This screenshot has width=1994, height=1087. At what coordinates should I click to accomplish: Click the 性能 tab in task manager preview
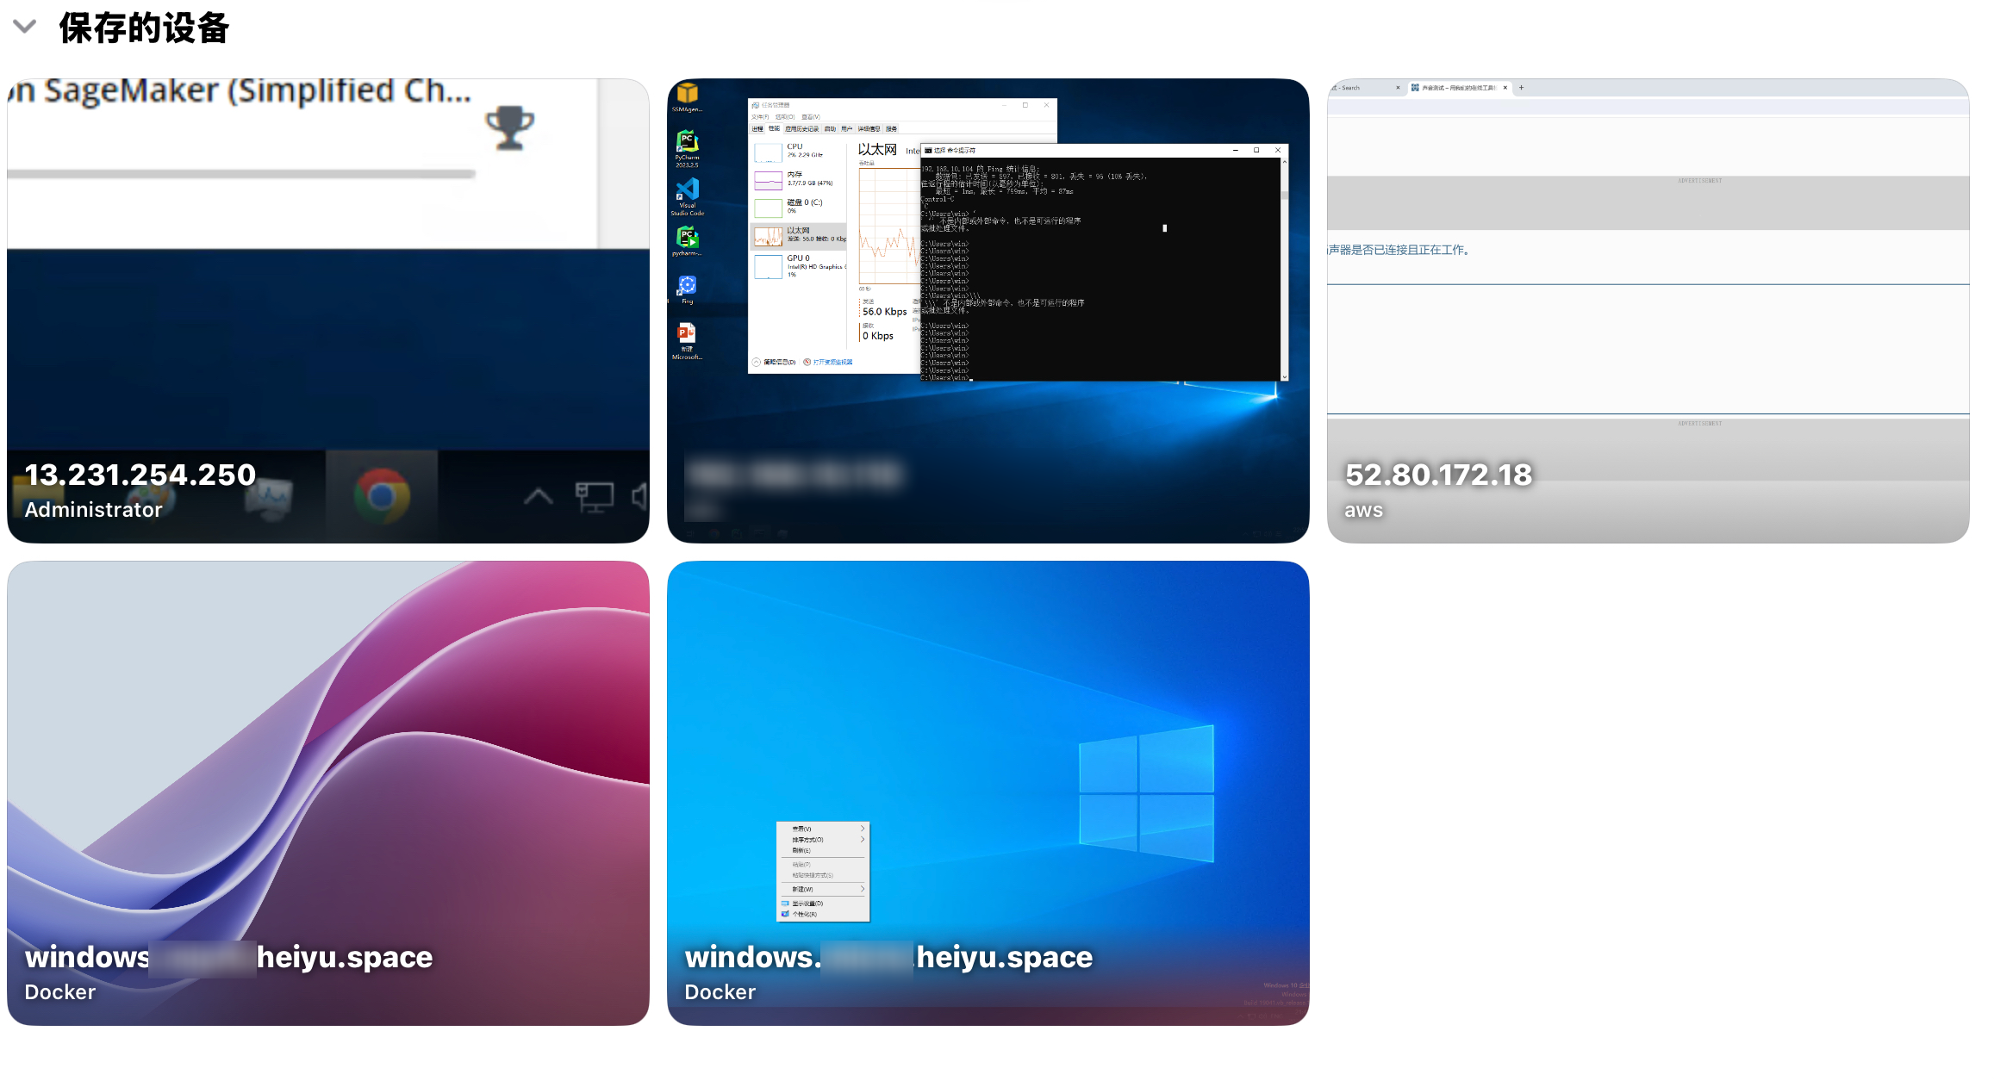coord(774,129)
